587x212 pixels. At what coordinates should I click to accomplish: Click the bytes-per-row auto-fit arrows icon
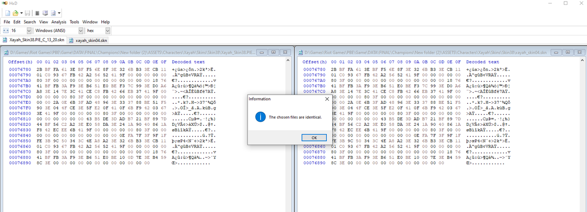tap(6, 31)
